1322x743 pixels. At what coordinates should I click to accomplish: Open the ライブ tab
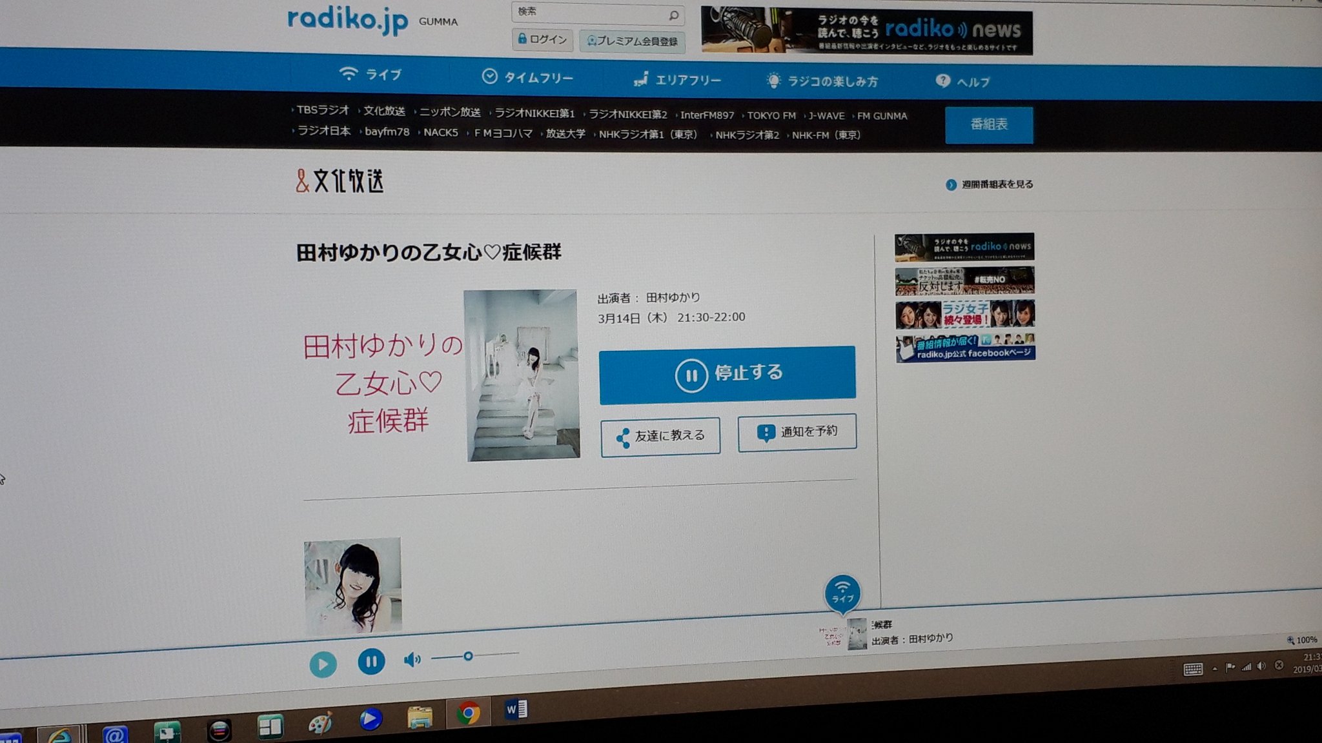(x=371, y=74)
